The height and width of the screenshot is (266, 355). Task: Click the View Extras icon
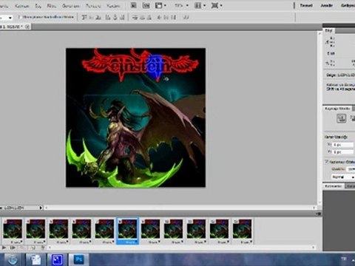[158, 5]
